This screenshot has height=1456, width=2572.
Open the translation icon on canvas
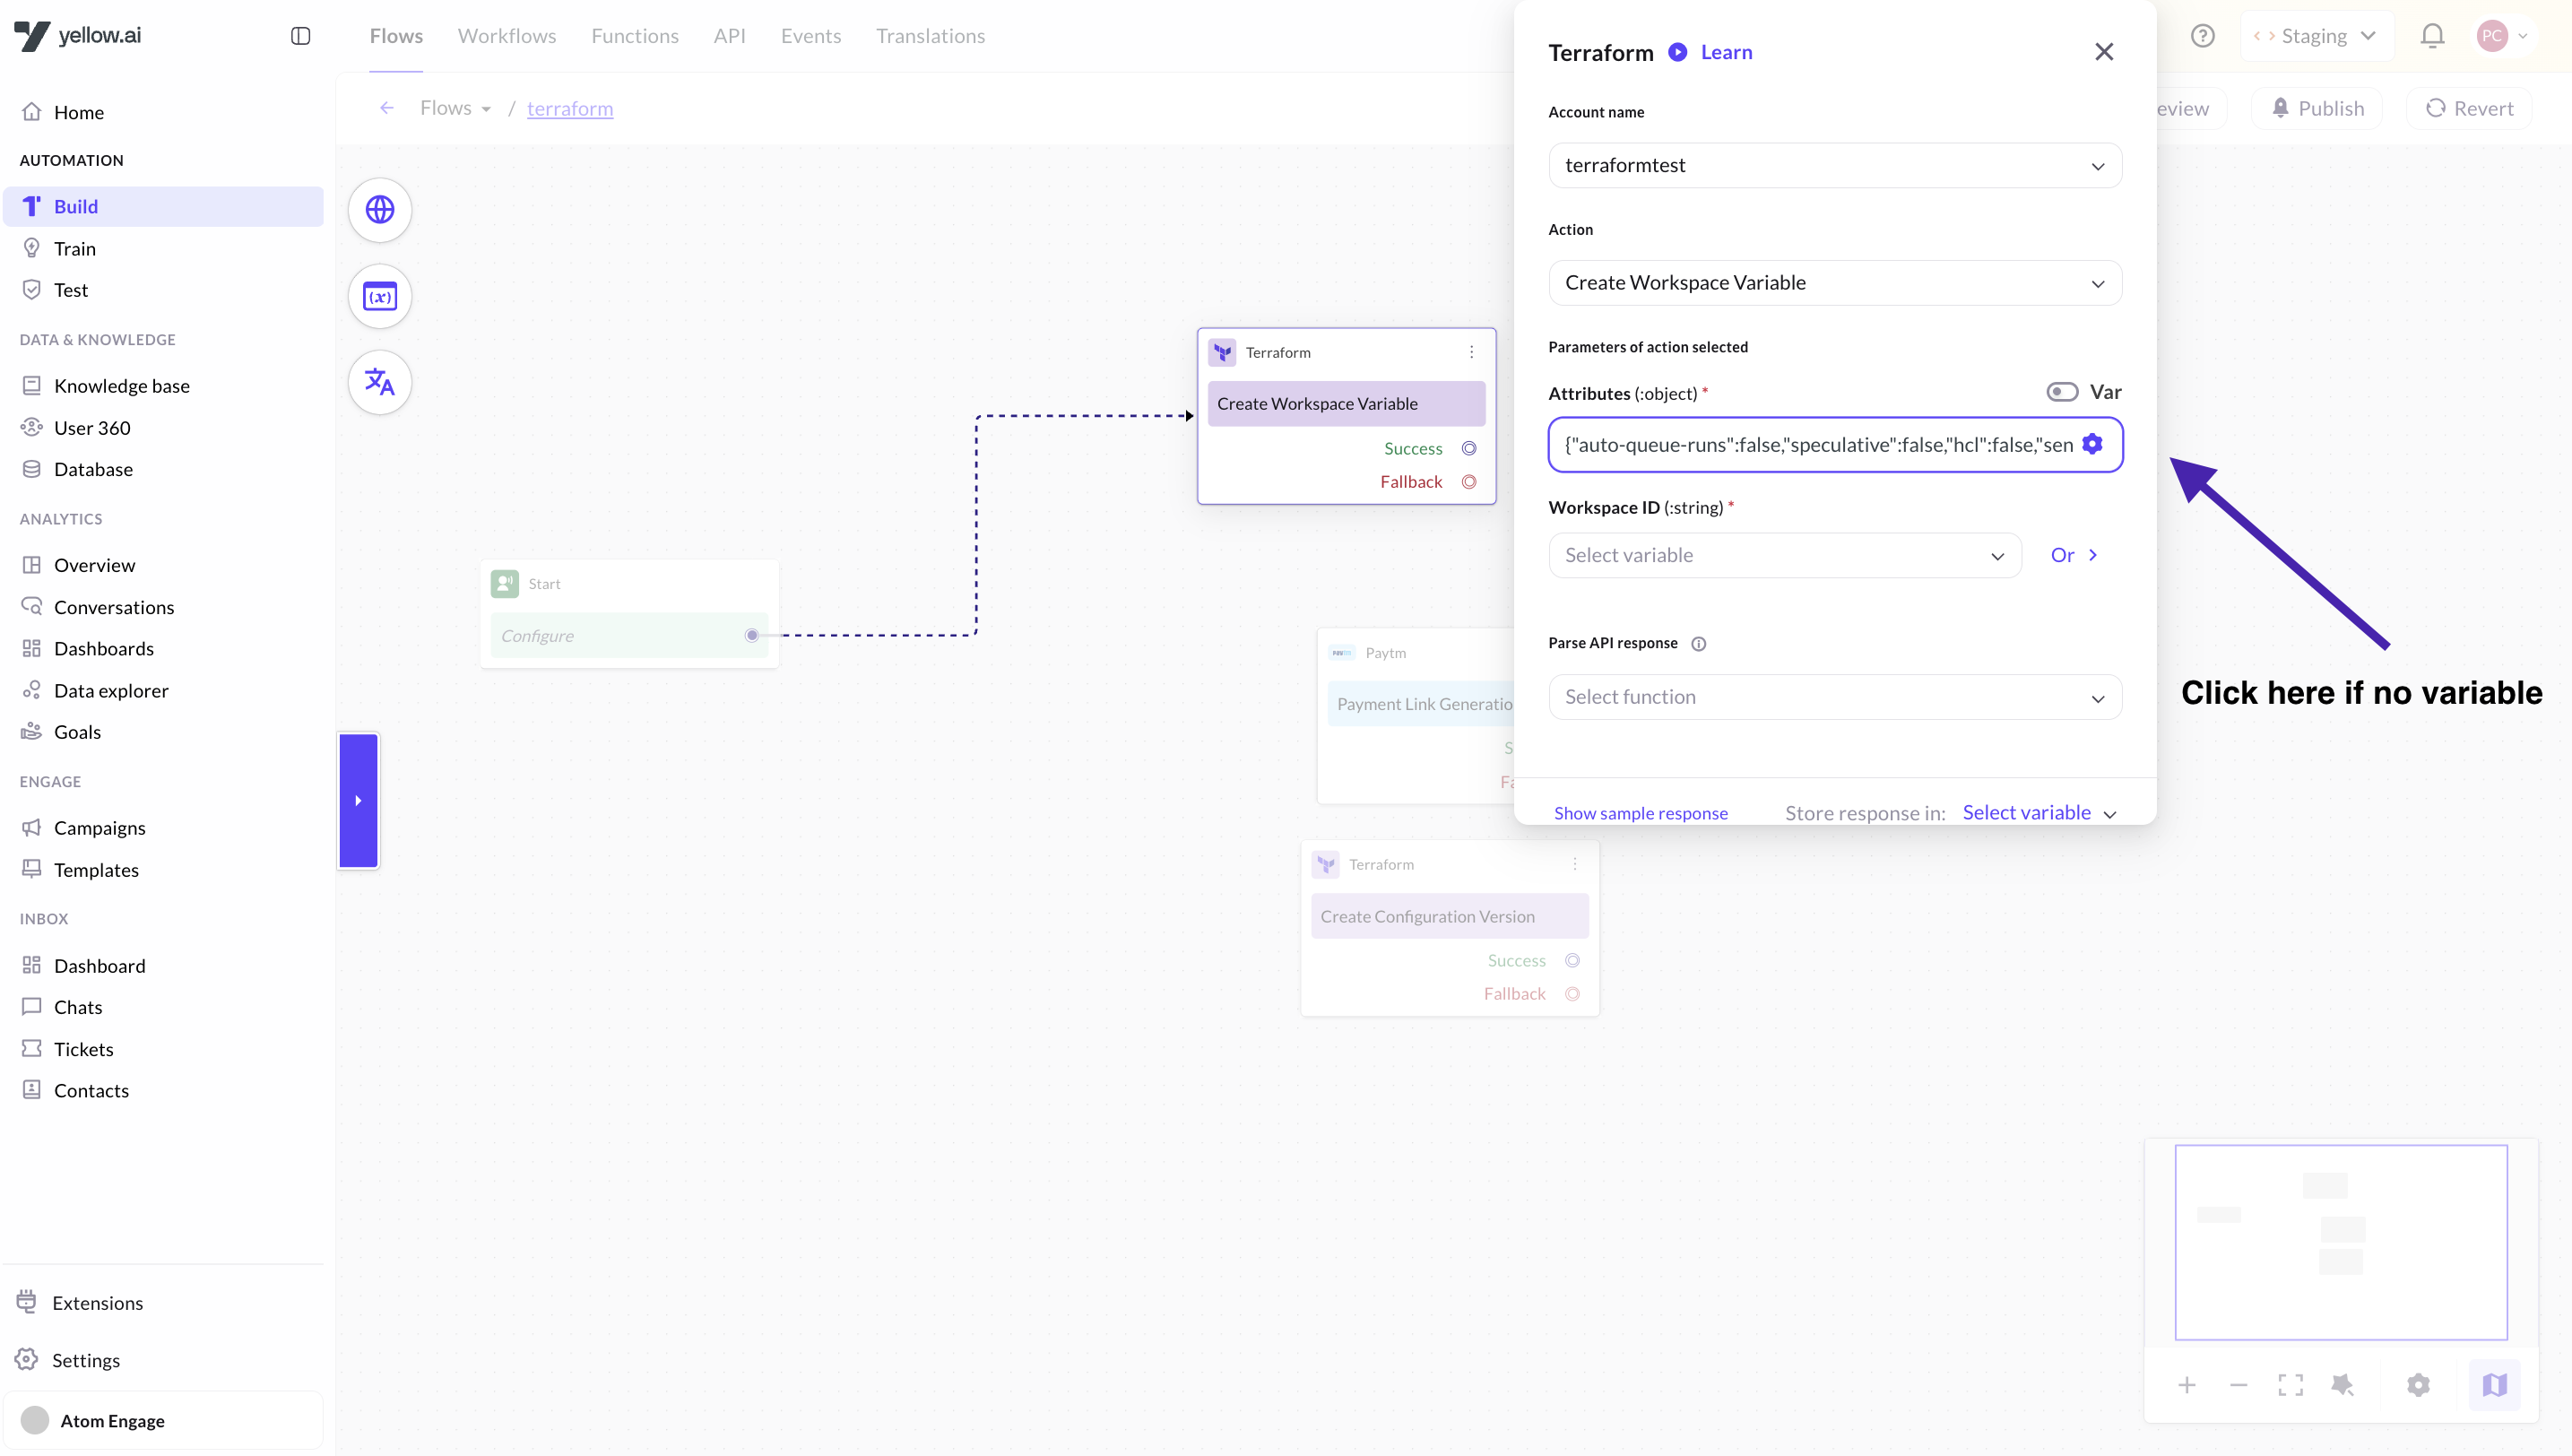pyautogui.click(x=380, y=382)
